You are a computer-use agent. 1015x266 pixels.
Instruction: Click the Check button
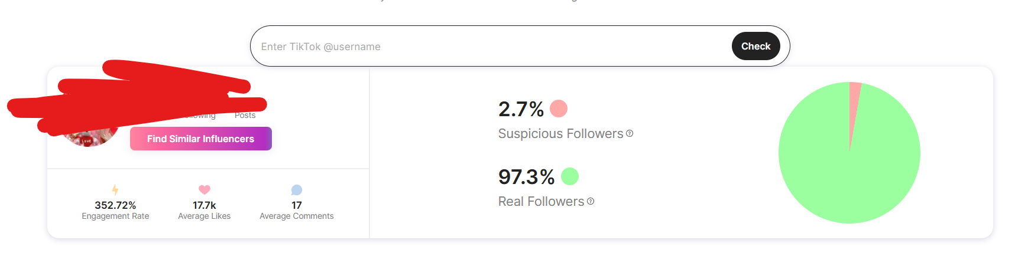pos(756,46)
